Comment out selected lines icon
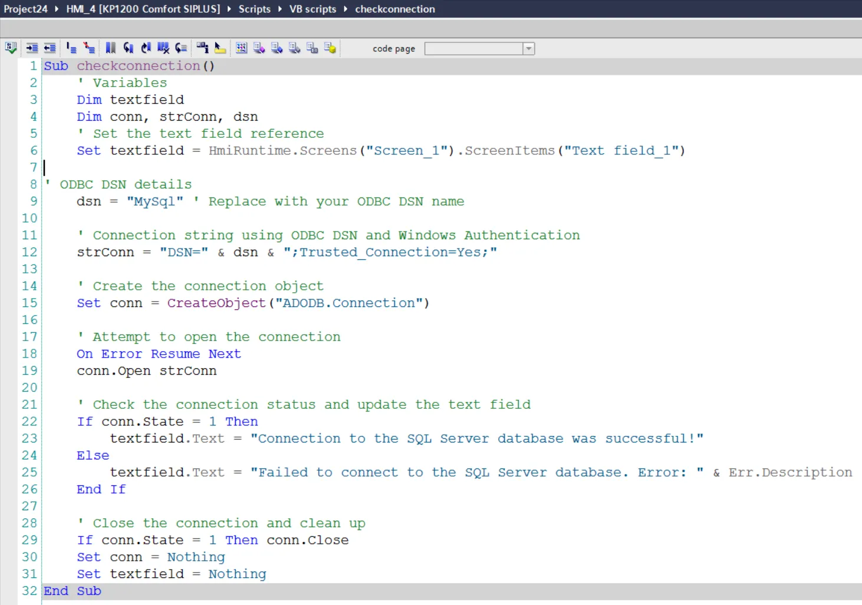The image size is (862, 605). [71, 48]
